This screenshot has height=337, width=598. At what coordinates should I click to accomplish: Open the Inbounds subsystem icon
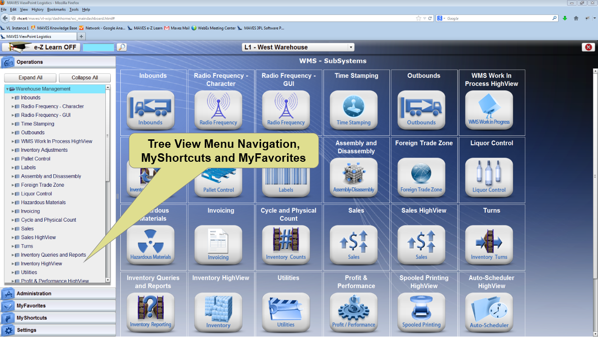tap(150, 110)
